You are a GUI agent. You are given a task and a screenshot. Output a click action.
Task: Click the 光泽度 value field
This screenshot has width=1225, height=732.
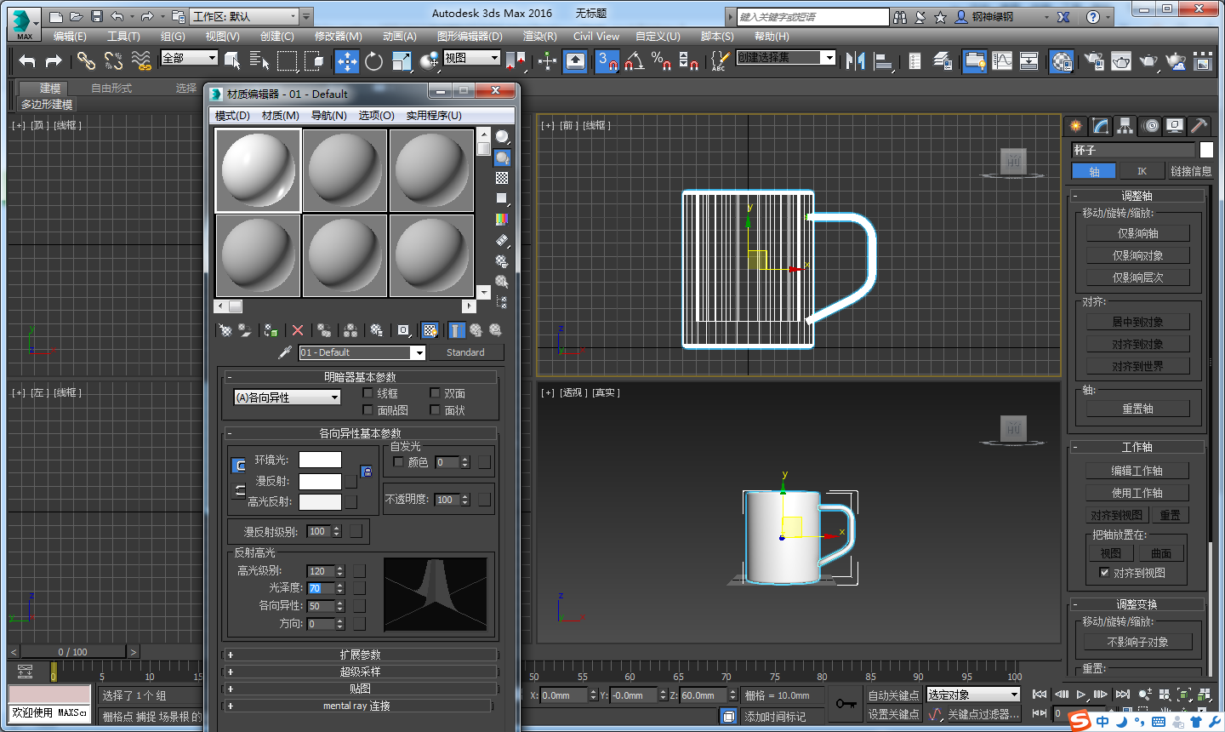pyautogui.click(x=320, y=588)
